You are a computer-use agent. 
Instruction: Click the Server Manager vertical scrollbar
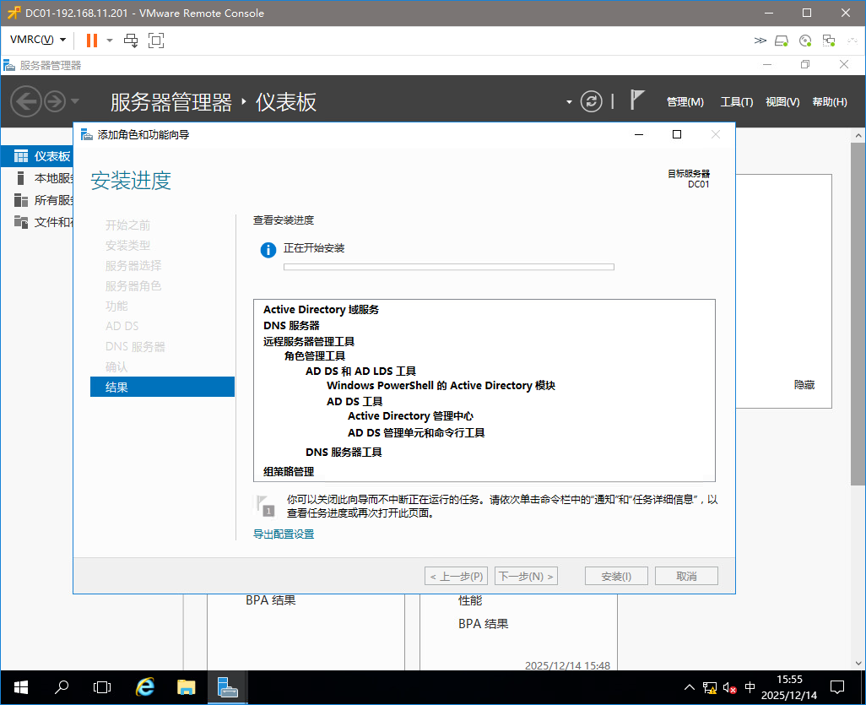click(x=858, y=315)
